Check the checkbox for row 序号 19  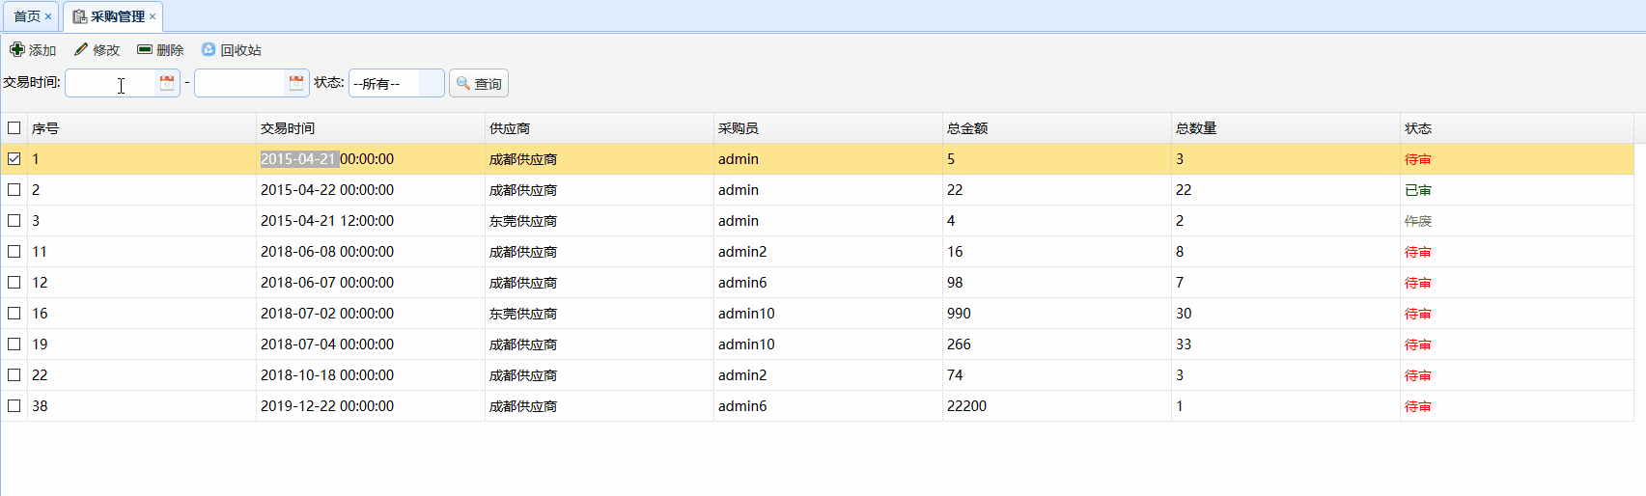click(14, 344)
